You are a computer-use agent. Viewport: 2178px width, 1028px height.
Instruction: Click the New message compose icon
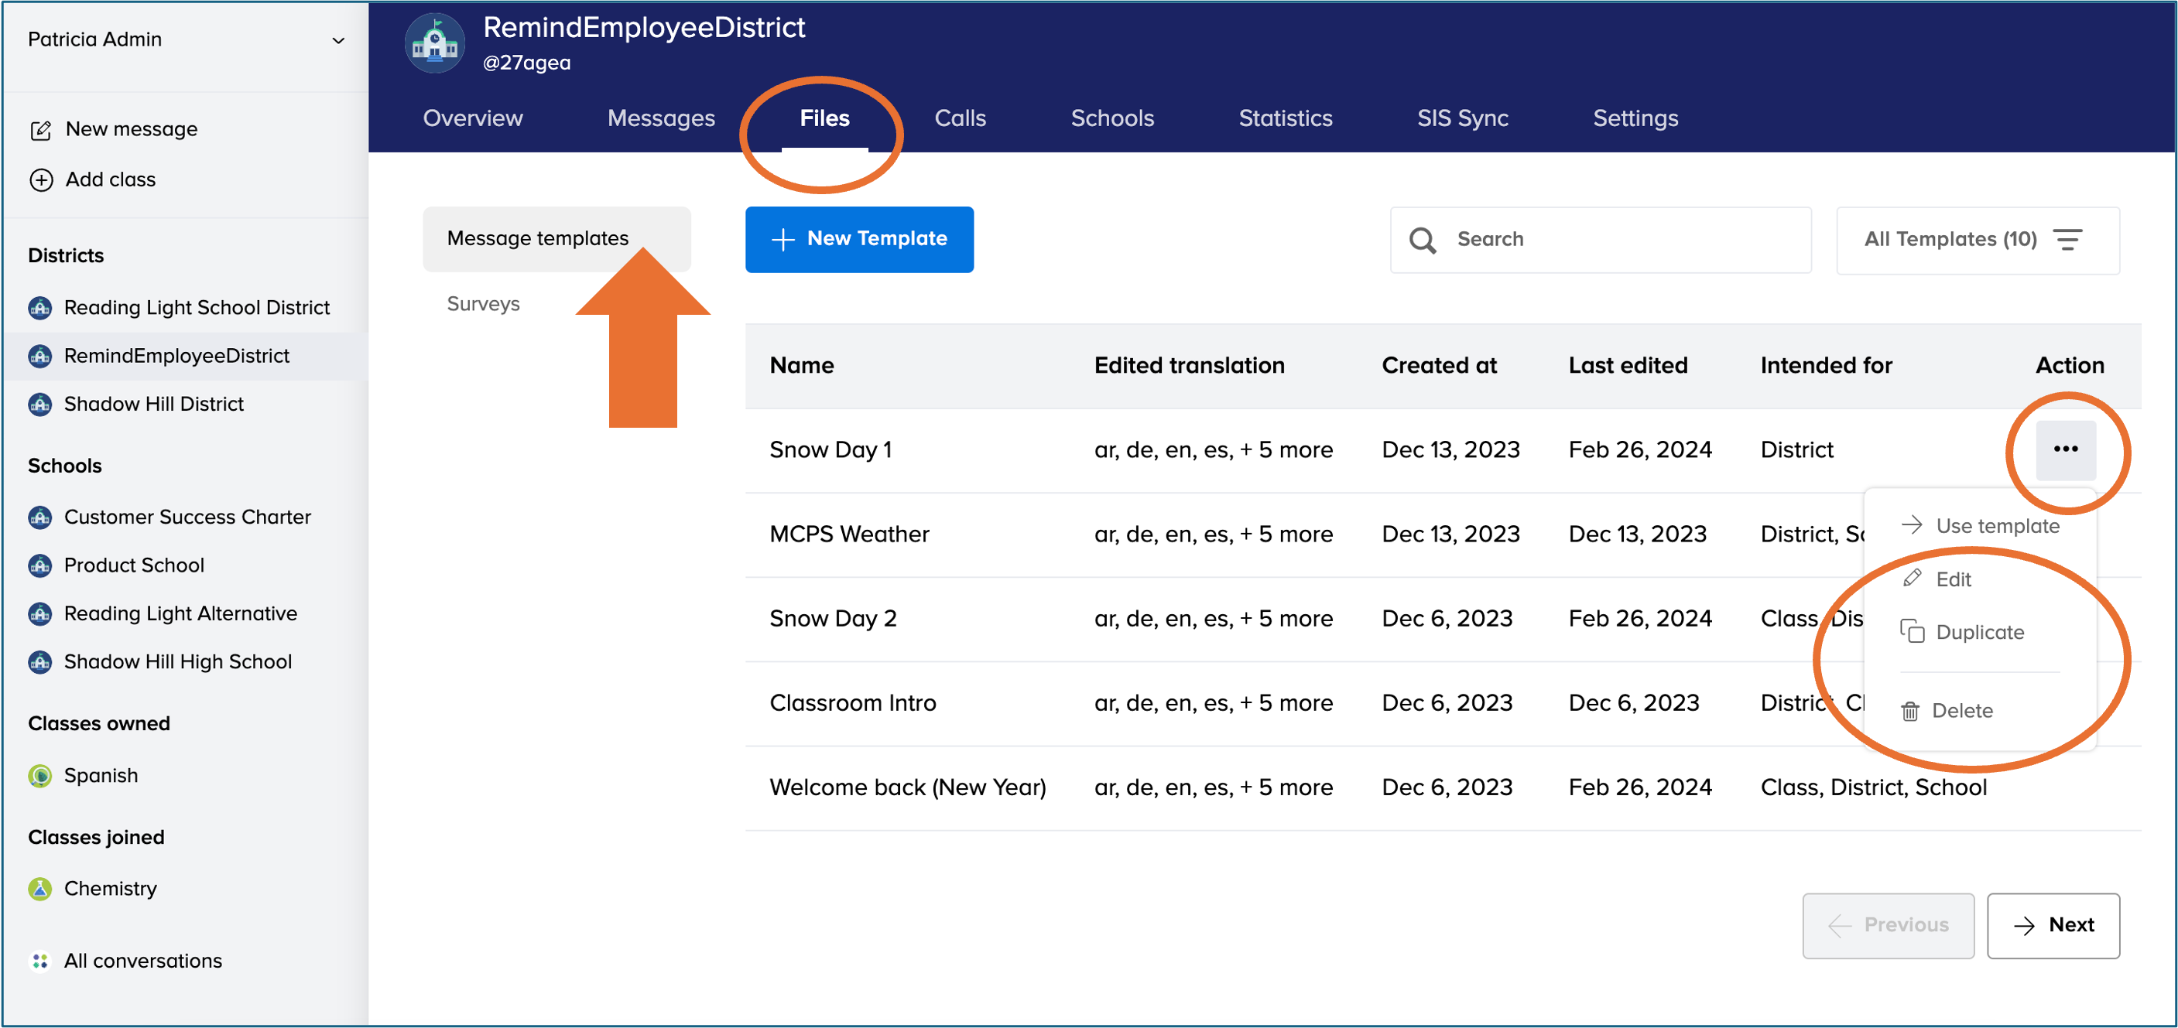40,130
